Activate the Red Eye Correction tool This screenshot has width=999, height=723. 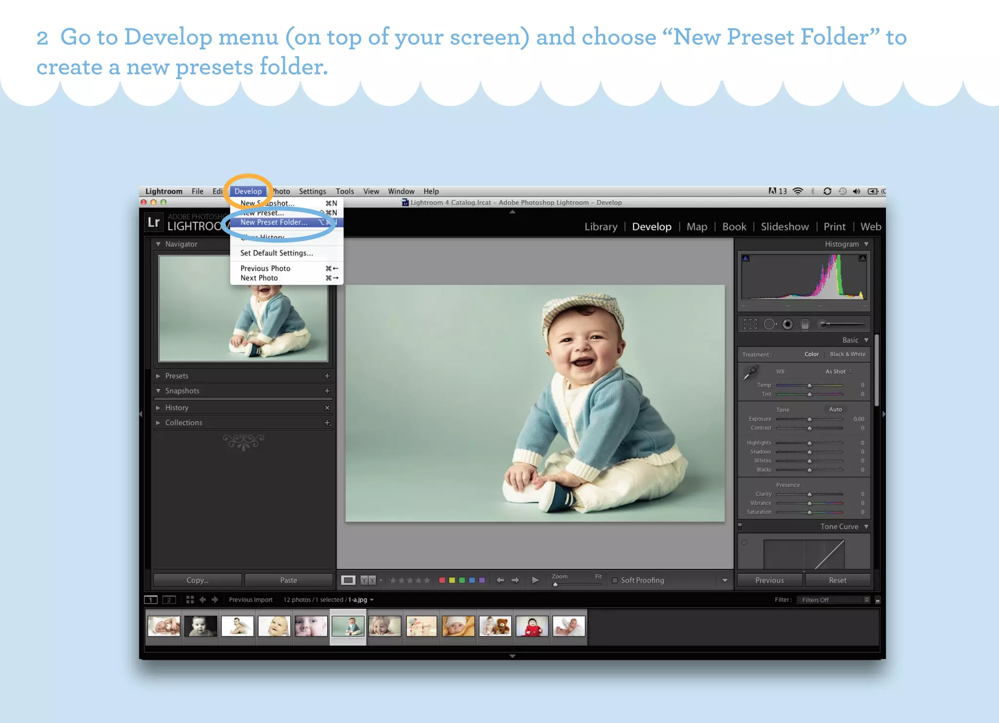(x=787, y=324)
